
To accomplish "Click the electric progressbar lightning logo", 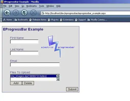I will click(58, 47).
